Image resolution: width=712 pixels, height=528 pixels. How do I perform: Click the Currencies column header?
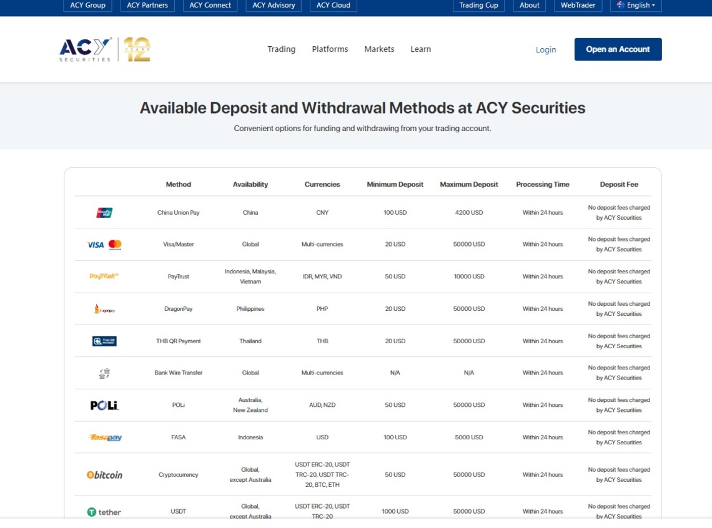[x=322, y=184]
